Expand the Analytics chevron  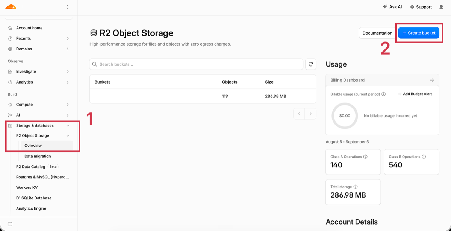(68, 82)
